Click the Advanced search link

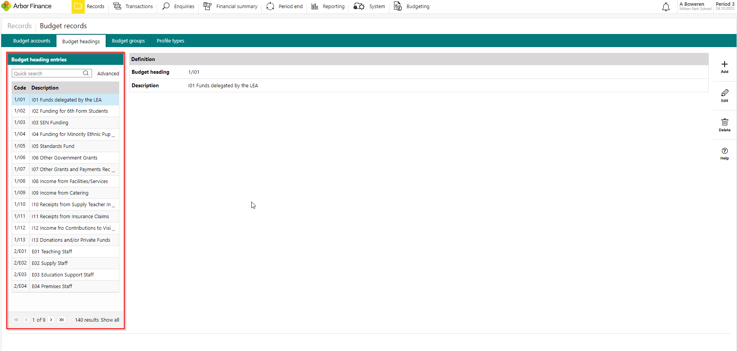coord(108,73)
